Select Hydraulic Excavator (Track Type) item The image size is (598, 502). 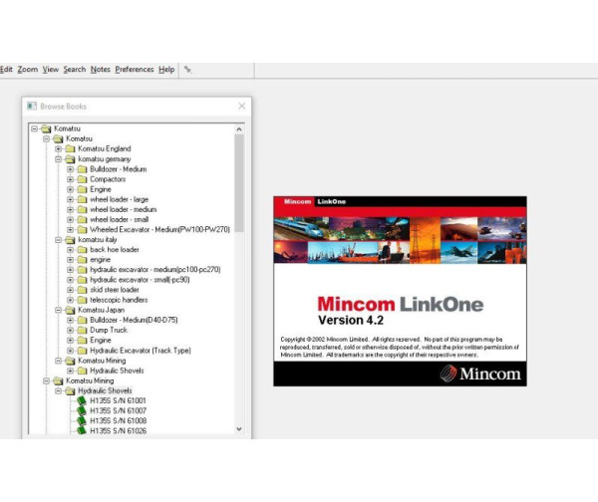[141, 350]
